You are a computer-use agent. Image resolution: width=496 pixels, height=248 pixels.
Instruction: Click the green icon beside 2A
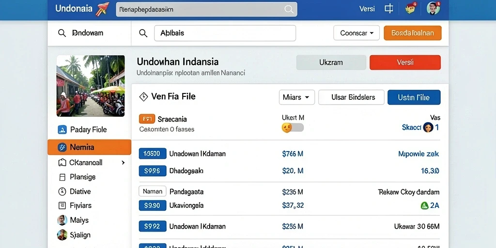point(424,205)
